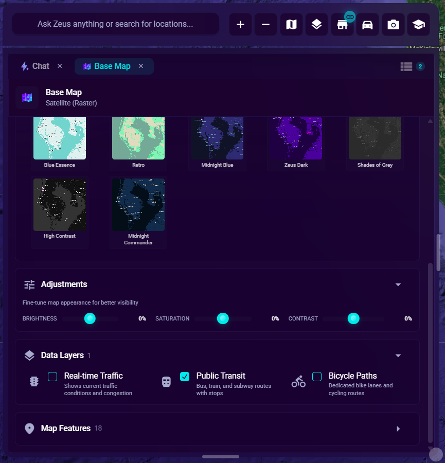445x463 pixels.
Task: Collapse the Data Layers section
Action: point(398,355)
